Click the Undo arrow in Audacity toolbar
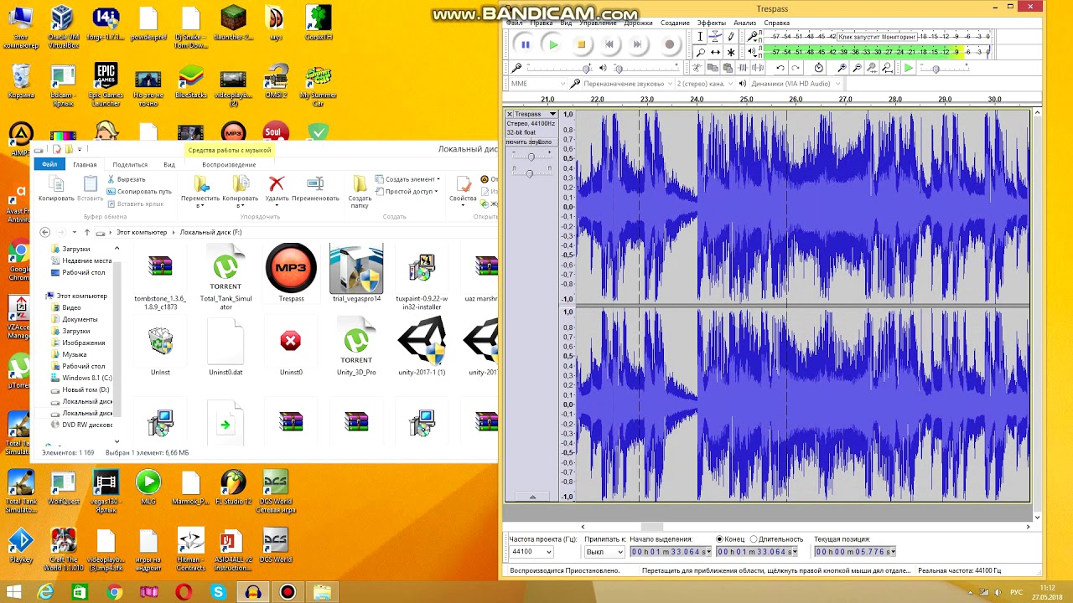Viewport: 1073px width, 603px height. click(780, 68)
